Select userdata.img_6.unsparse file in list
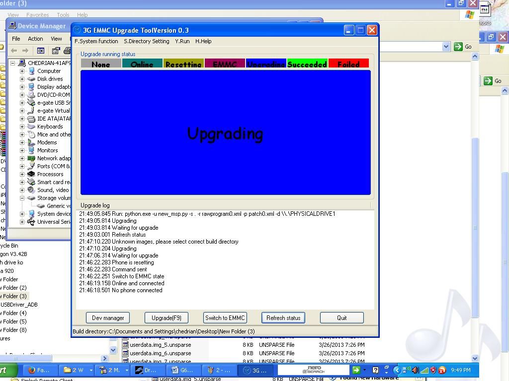 160,353
